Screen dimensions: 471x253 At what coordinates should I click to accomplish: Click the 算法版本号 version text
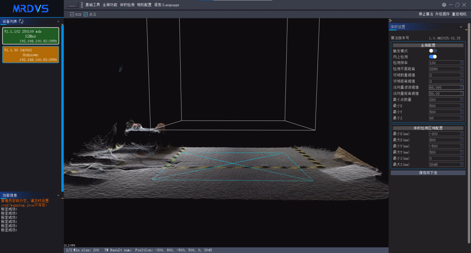tap(445, 38)
